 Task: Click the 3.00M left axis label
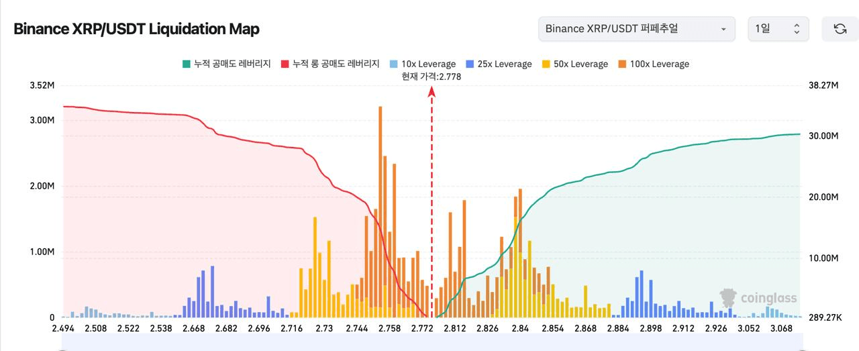tap(42, 120)
